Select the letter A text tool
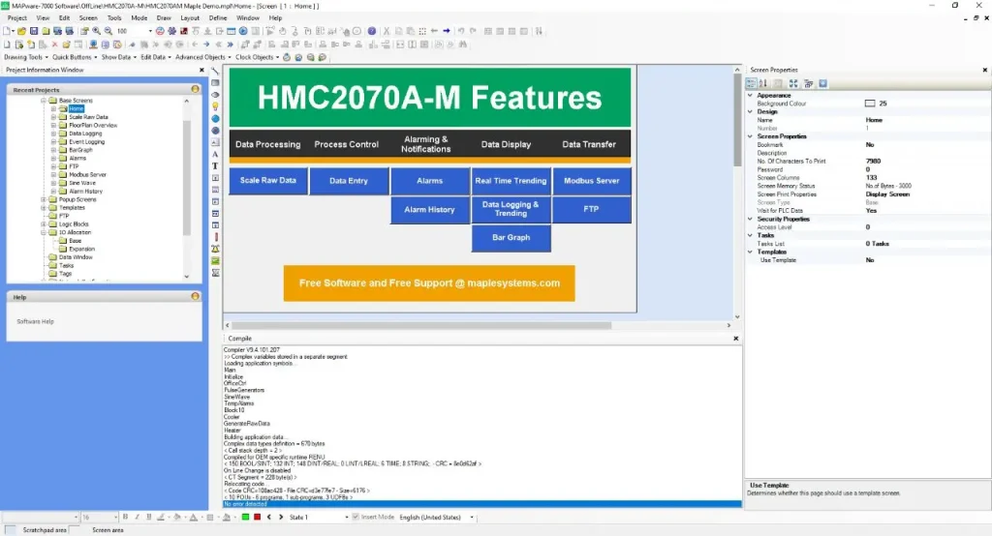 [x=215, y=154]
